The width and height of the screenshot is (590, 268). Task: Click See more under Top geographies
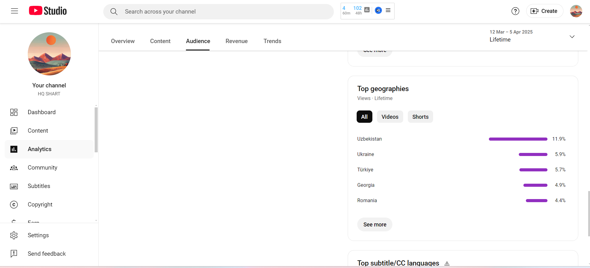tap(375, 225)
